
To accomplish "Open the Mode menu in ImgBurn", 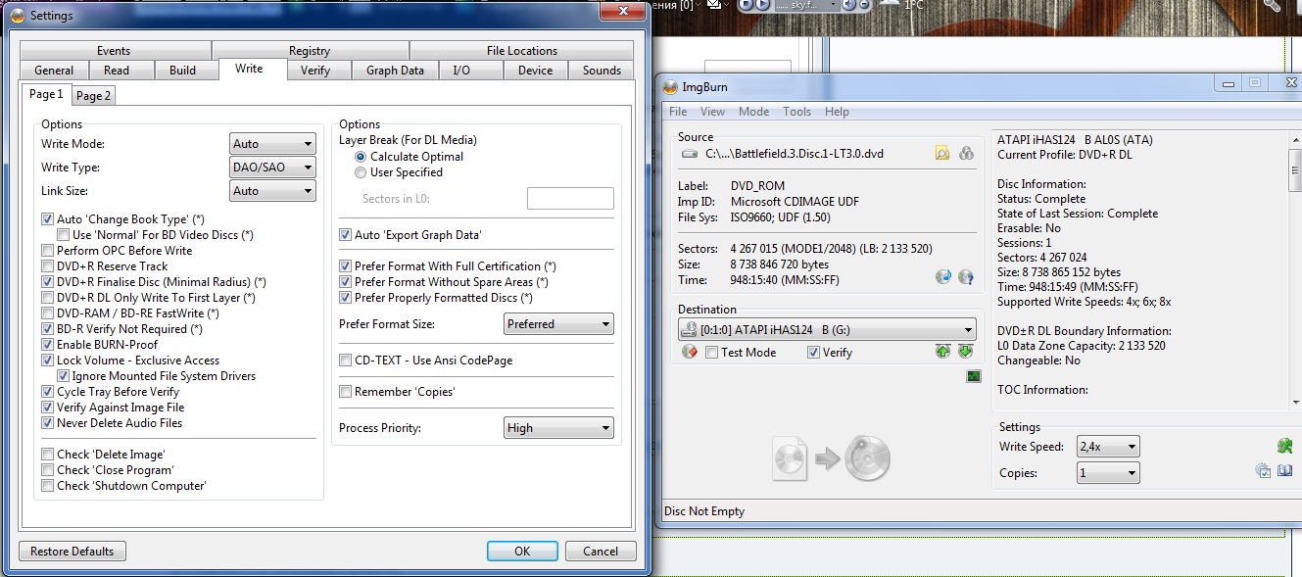I will [x=754, y=112].
